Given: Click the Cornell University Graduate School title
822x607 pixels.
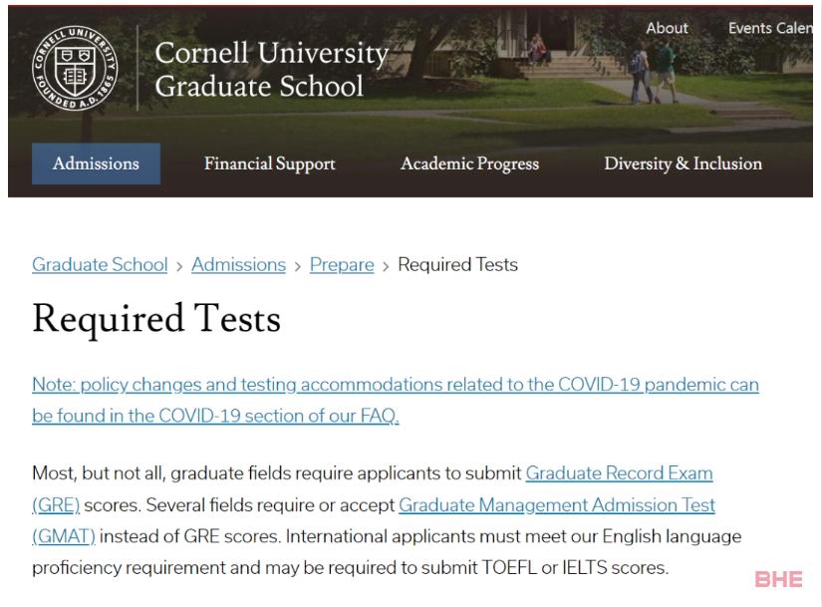Looking at the screenshot, I should pos(272,69).
